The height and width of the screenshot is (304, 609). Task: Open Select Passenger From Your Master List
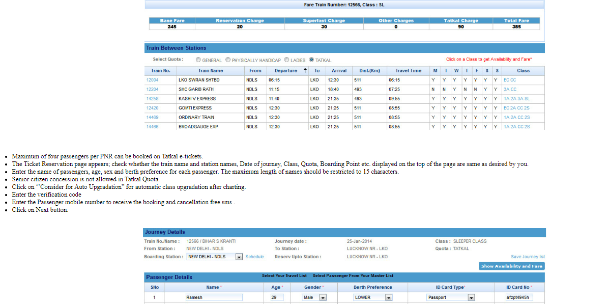(353, 276)
